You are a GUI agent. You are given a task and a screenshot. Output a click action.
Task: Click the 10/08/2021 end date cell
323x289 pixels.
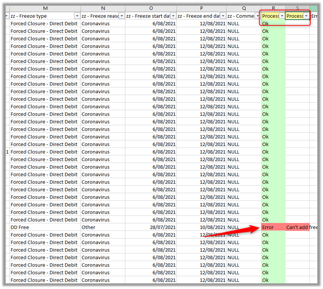[x=201, y=228]
